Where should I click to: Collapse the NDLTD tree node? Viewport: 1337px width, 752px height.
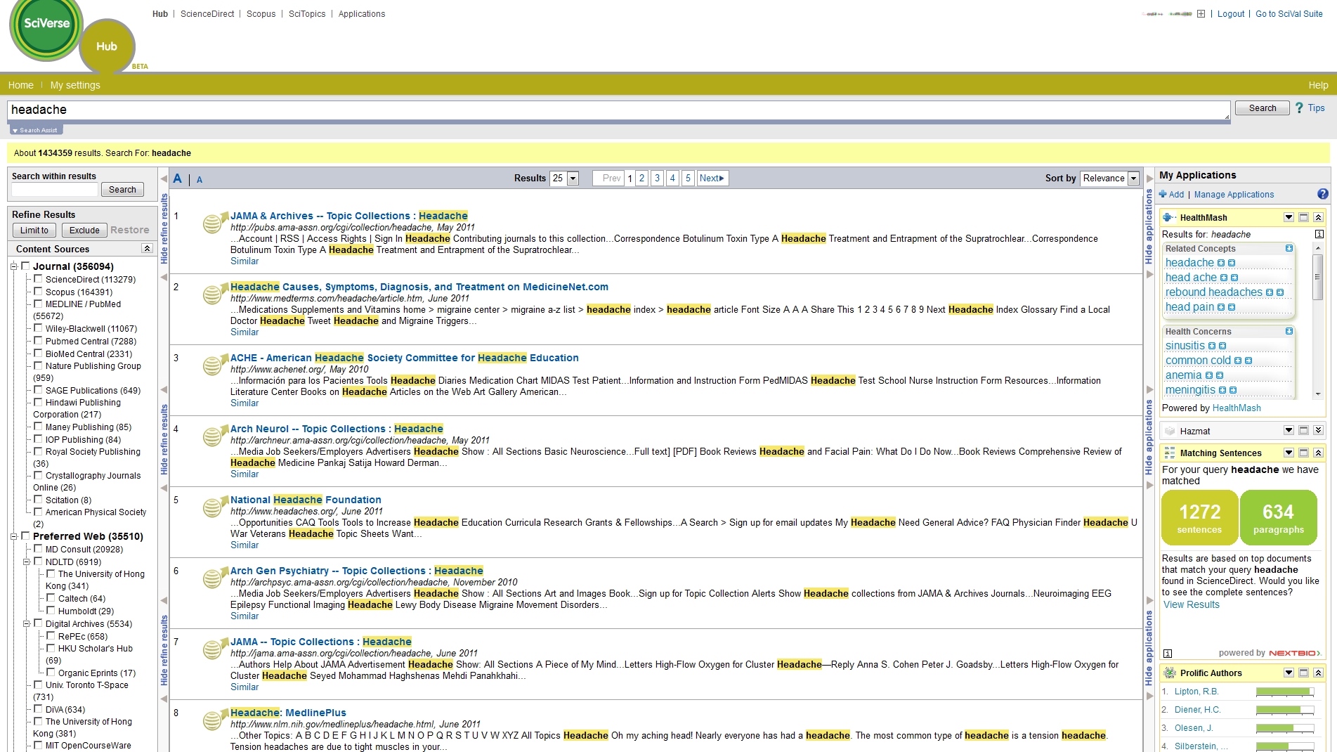(26, 562)
